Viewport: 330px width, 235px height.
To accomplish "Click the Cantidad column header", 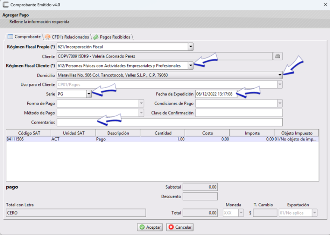I will 163,133.
